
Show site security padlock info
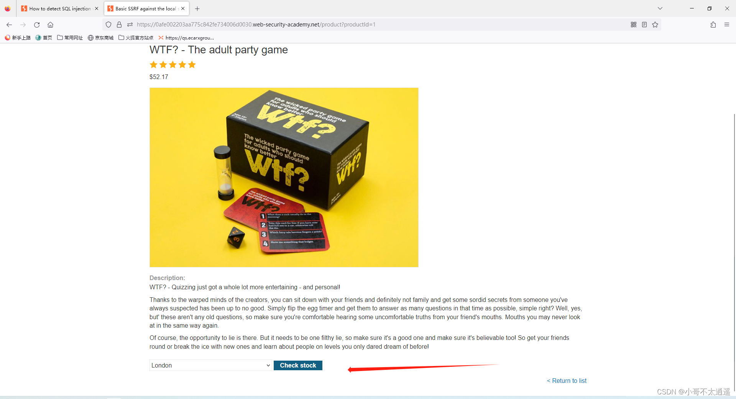click(119, 25)
